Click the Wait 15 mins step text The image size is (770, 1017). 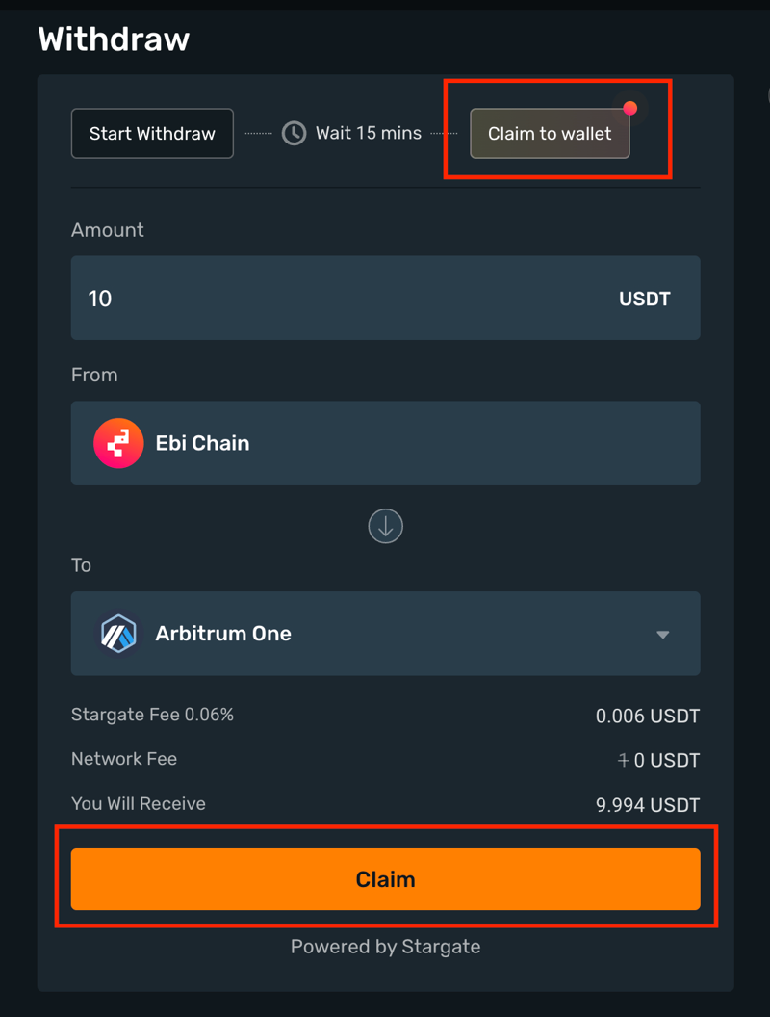point(369,133)
